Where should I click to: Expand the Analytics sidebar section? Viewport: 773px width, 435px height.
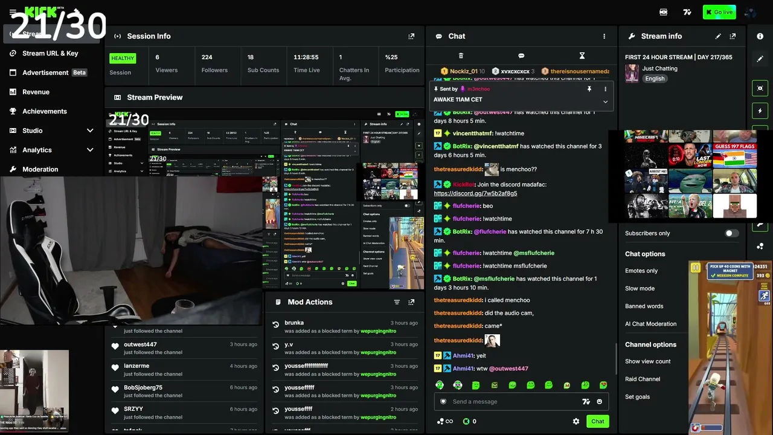(90, 150)
